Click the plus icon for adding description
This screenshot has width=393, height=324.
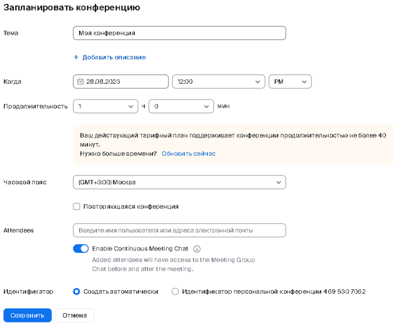(x=76, y=57)
